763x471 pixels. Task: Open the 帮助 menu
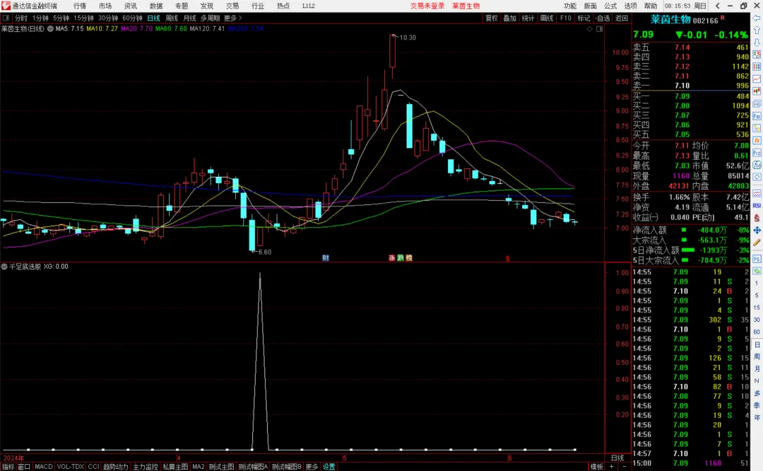click(x=651, y=6)
